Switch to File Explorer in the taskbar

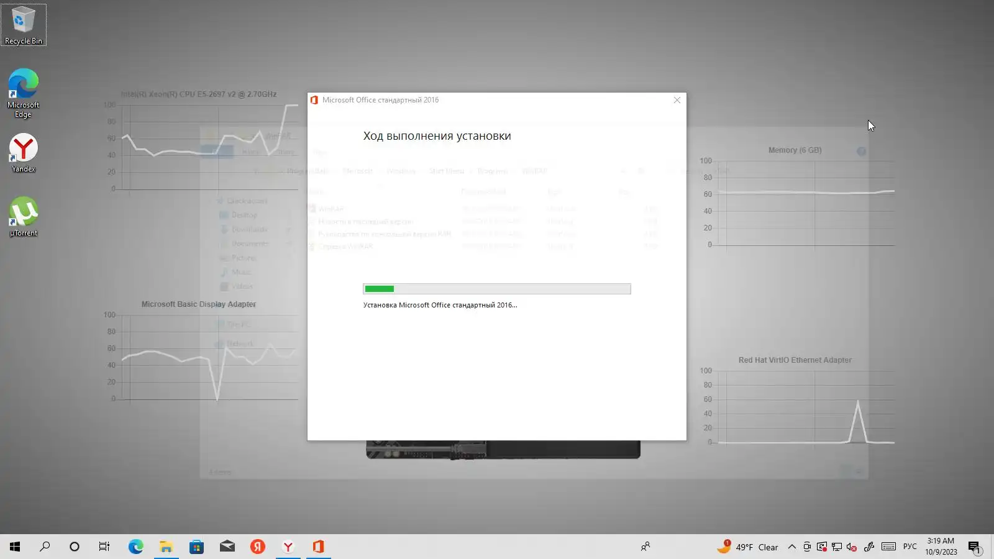pos(166,547)
